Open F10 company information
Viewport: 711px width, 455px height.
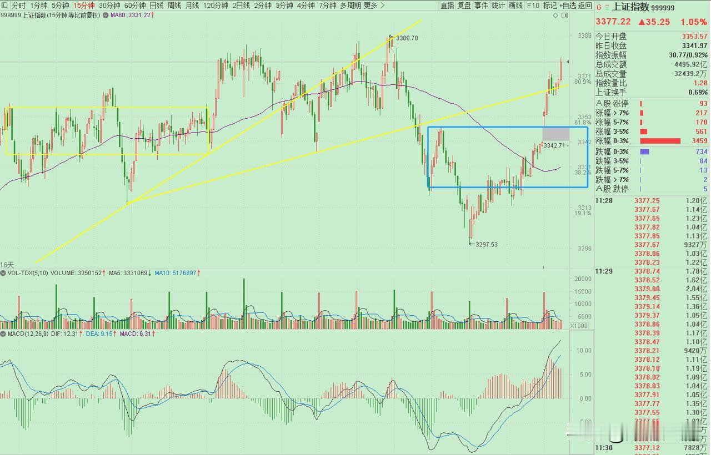[533, 6]
